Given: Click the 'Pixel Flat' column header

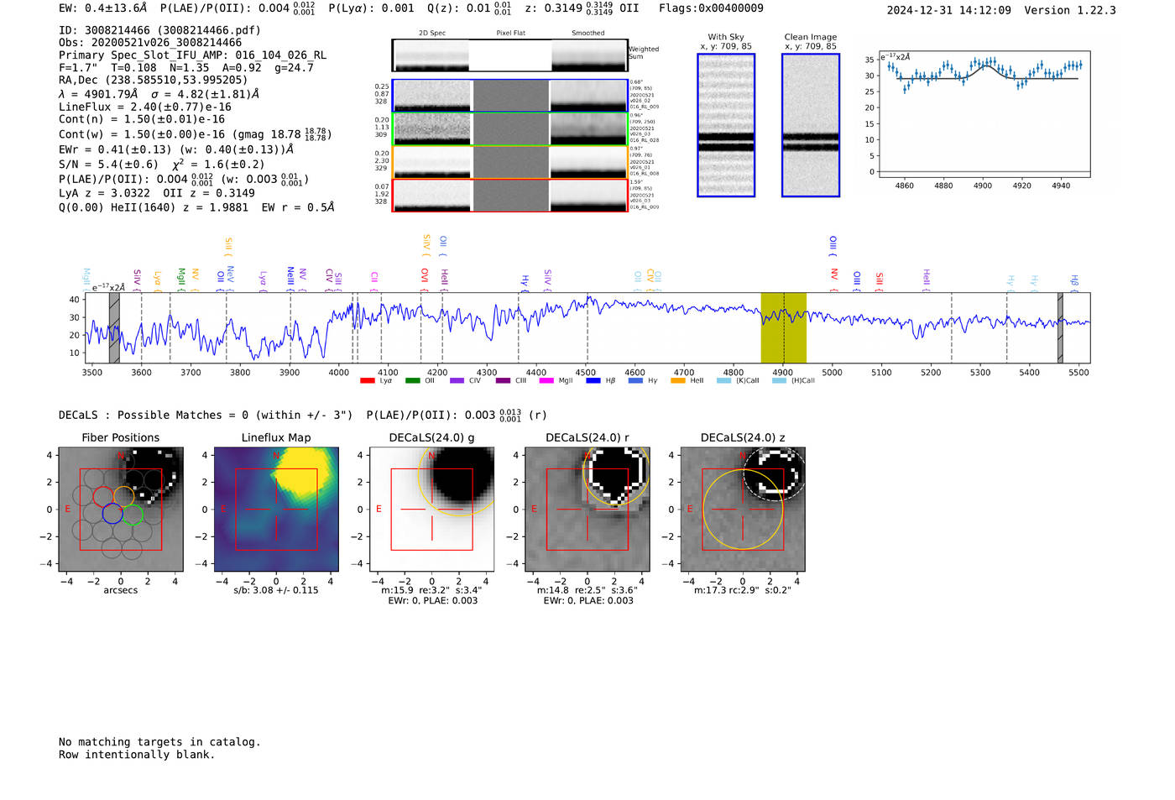Looking at the screenshot, I should (510, 34).
